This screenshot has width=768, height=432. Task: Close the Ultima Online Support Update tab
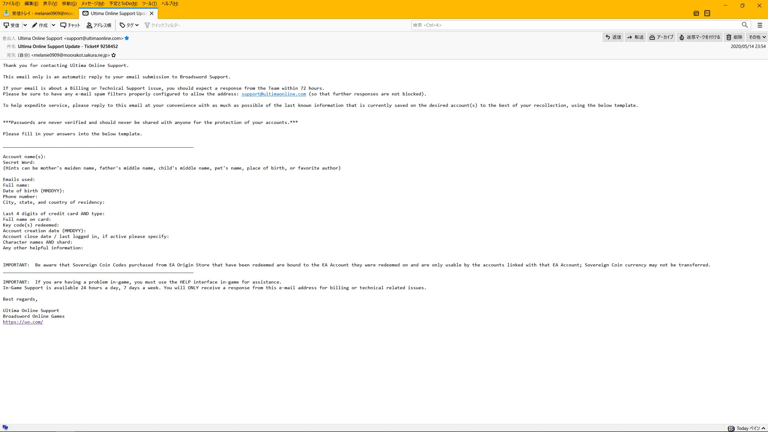pyautogui.click(x=152, y=13)
